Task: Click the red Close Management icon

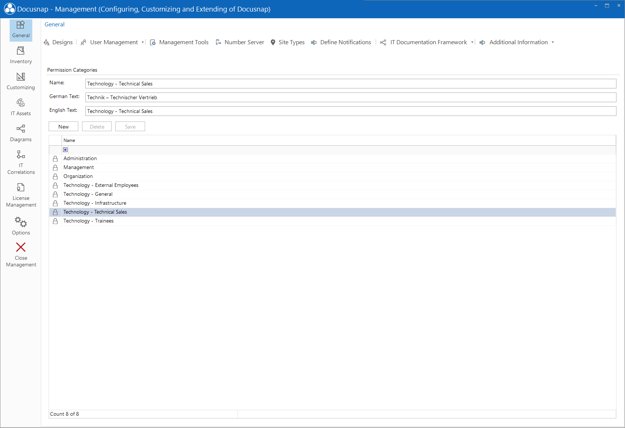Action: point(21,247)
